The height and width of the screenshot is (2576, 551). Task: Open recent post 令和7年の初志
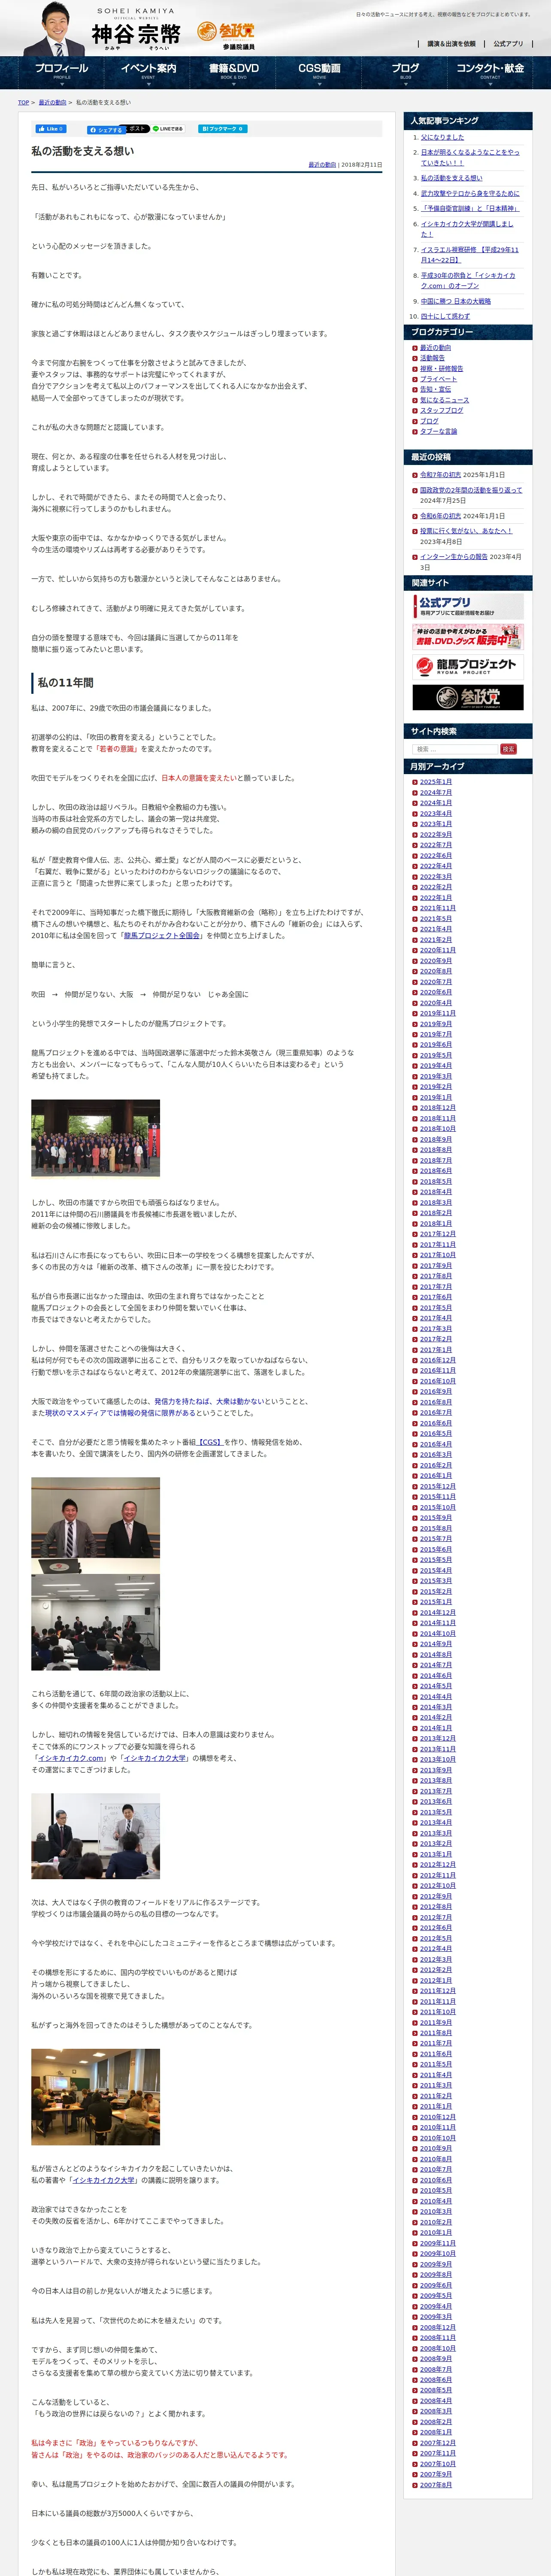pos(440,475)
